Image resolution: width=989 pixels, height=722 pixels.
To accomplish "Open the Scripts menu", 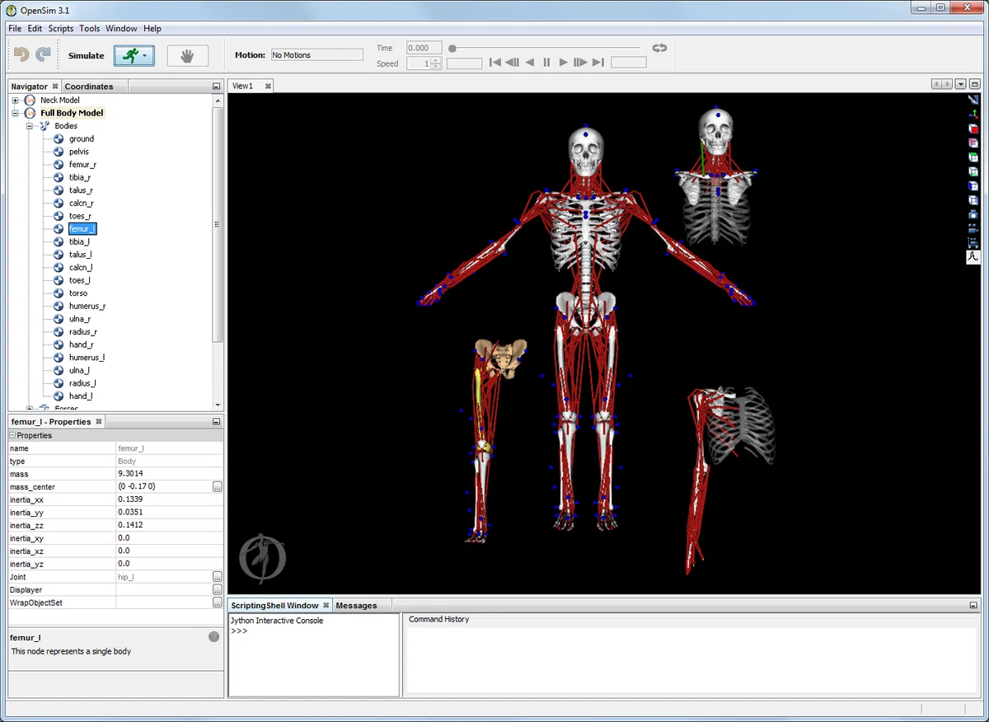I will 61,28.
